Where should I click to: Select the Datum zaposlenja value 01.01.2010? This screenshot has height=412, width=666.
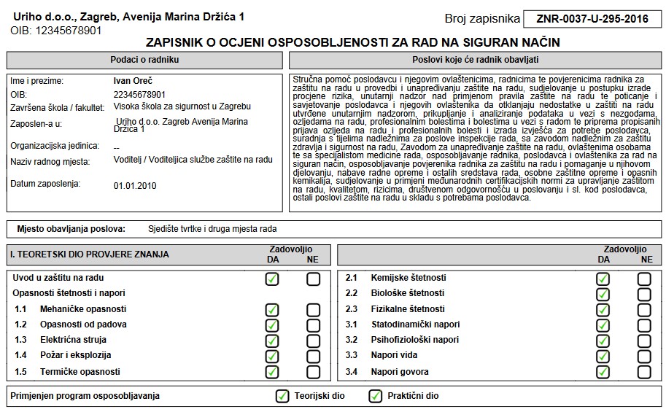pyautogui.click(x=135, y=186)
